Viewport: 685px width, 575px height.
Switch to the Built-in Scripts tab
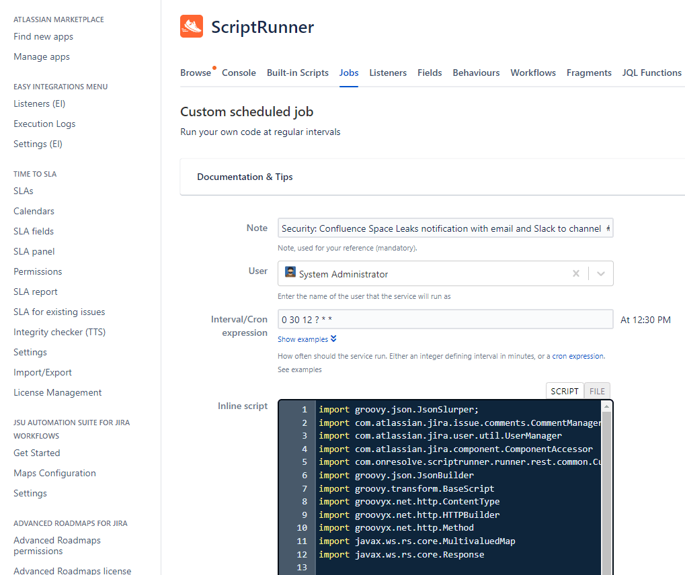pyautogui.click(x=298, y=73)
